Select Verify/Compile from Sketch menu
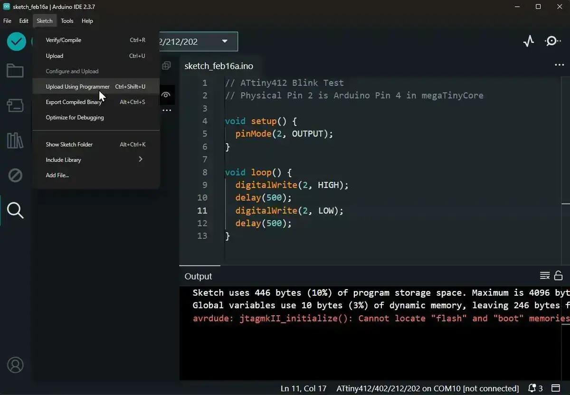Image resolution: width=570 pixels, height=395 pixels. [x=96, y=40]
